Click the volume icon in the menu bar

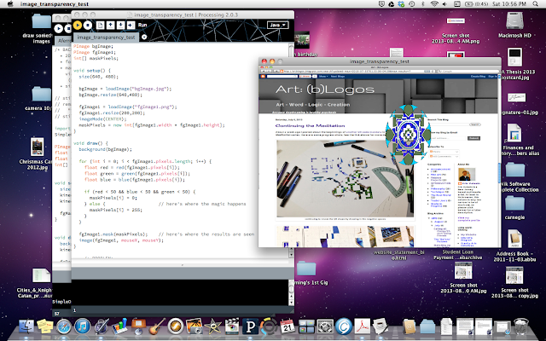(x=445, y=3)
